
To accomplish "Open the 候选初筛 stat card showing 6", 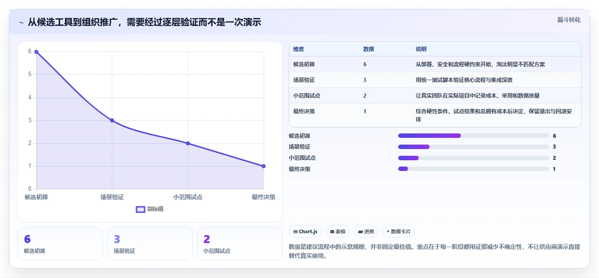I will pyautogui.click(x=60, y=244).
